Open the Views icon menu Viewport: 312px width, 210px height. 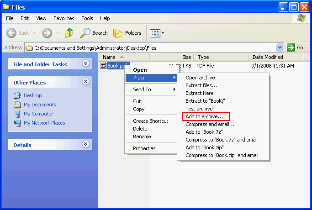click(155, 33)
